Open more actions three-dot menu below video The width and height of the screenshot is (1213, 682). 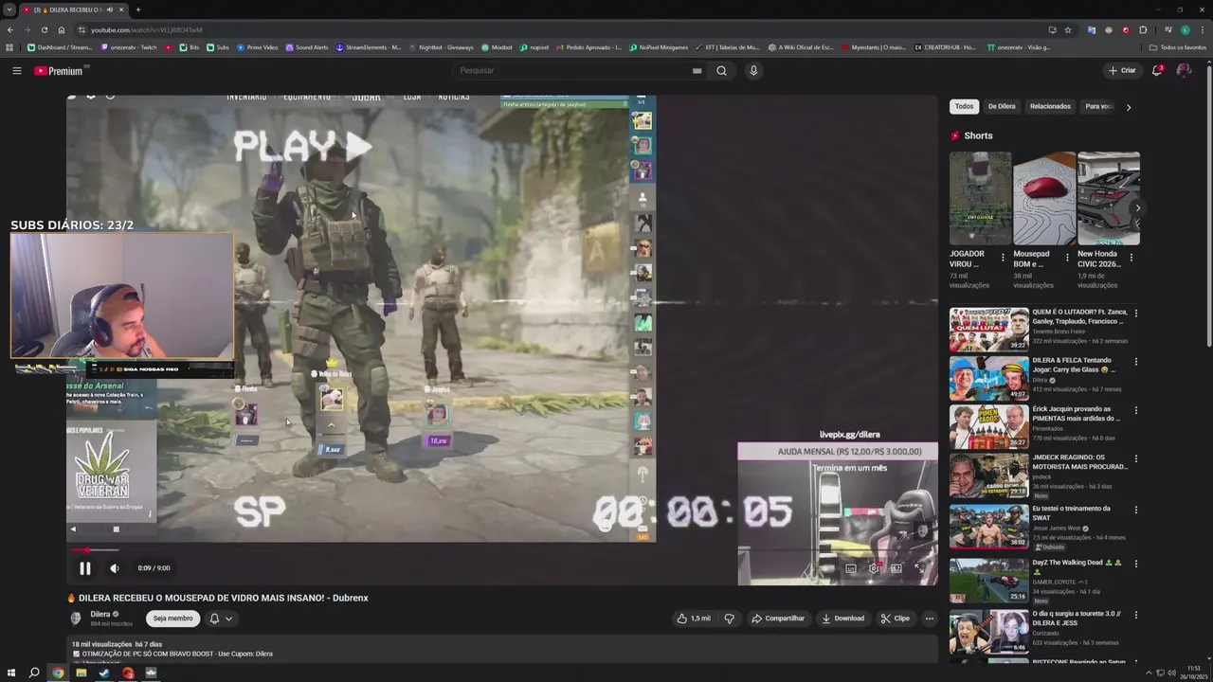click(x=929, y=619)
